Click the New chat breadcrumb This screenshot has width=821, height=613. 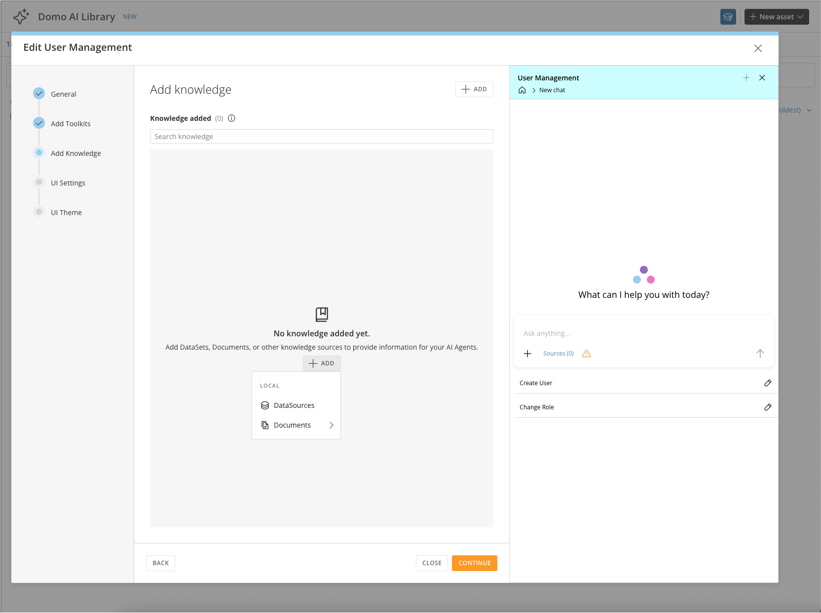click(x=552, y=90)
